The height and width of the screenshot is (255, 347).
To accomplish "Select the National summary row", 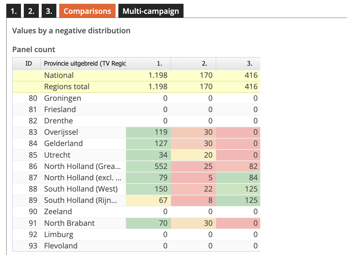I will (59, 75).
